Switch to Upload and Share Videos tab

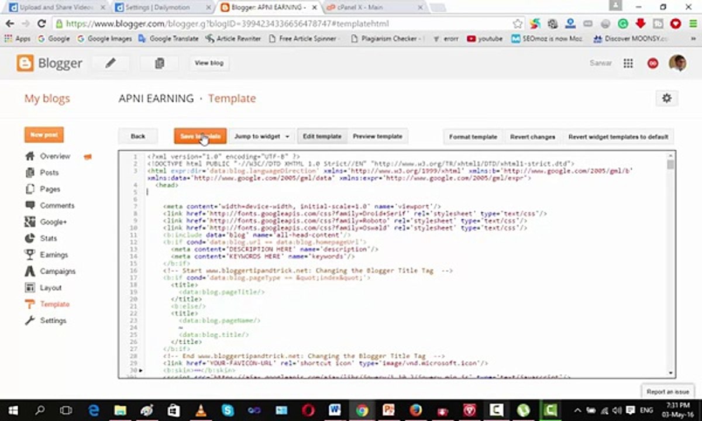(x=57, y=8)
